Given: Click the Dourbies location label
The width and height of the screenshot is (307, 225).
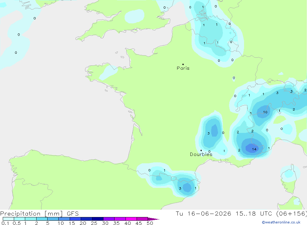Looking at the screenshot, I should point(201,154).
